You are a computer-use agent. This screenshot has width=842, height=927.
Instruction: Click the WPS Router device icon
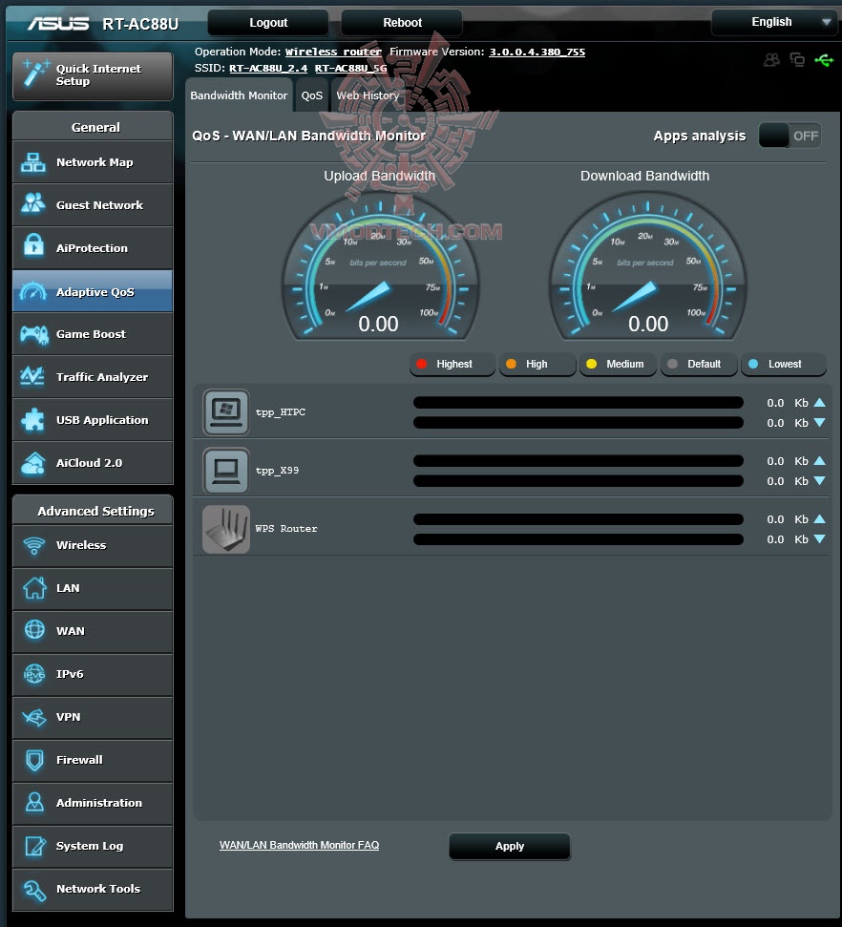(226, 529)
